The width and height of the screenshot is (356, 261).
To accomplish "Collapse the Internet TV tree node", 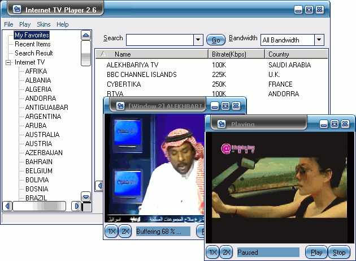I will [x=8, y=62].
